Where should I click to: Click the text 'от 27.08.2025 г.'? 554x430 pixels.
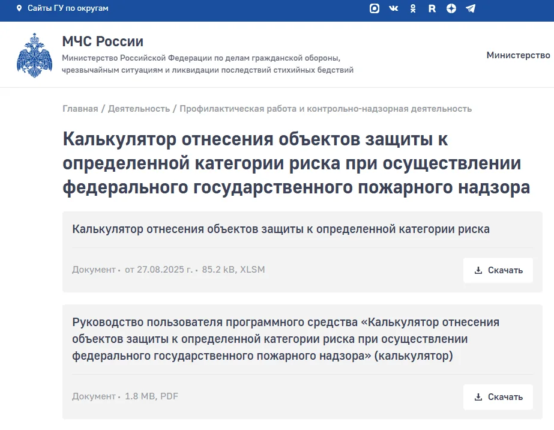[158, 270]
